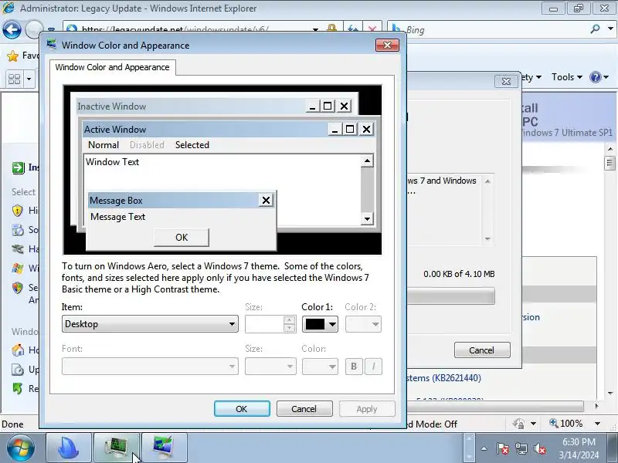
Task: Click the system monitor taskbar icon
Action: (117, 448)
